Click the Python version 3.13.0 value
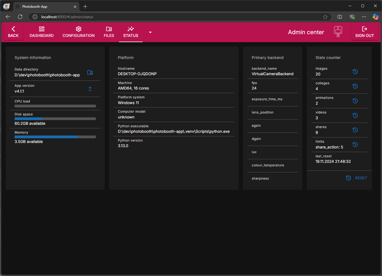This screenshot has width=382, height=276. tap(123, 146)
